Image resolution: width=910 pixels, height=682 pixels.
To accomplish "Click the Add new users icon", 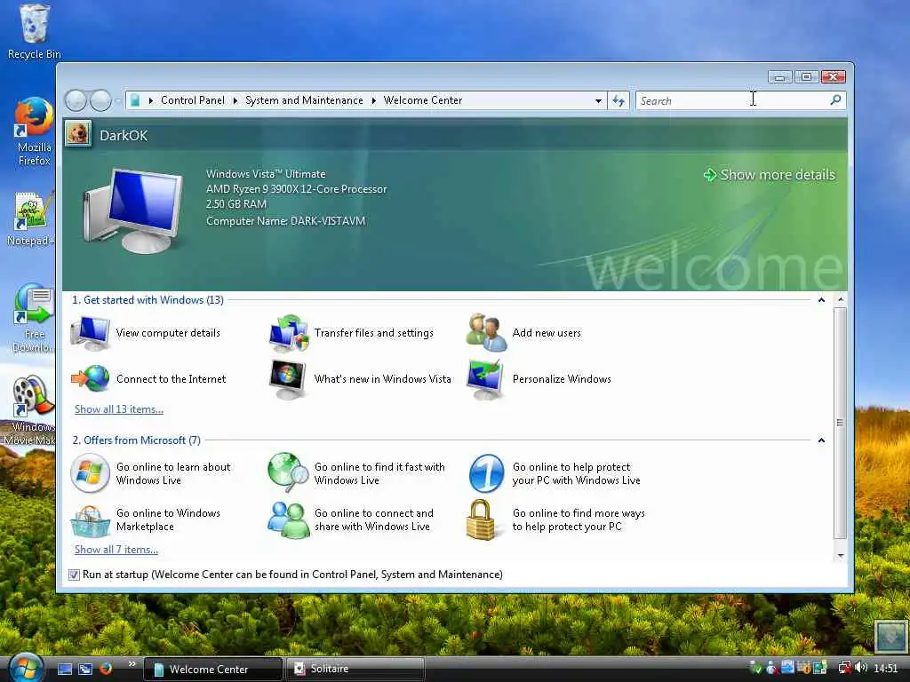I will pos(486,332).
